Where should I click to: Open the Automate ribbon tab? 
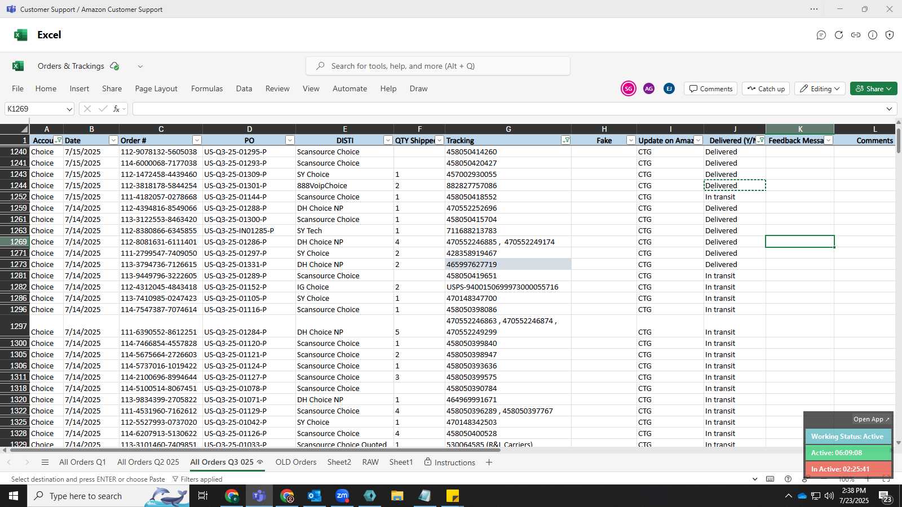pos(350,88)
